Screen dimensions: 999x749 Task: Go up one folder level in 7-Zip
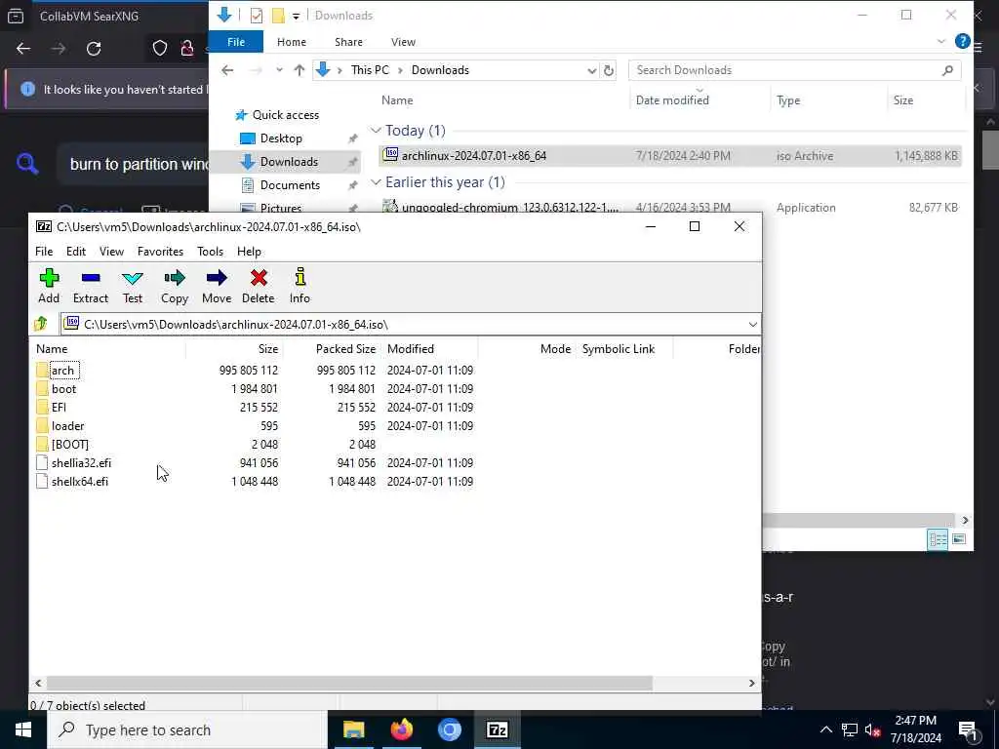(x=41, y=324)
